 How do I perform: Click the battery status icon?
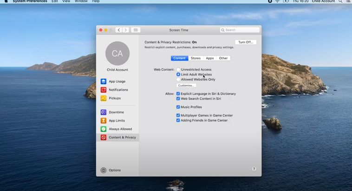[x=286, y=1]
